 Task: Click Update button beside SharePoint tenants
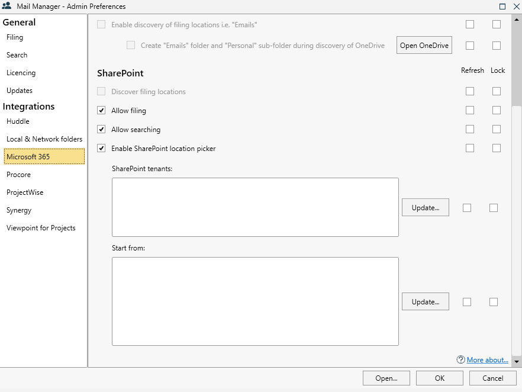click(x=425, y=208)
